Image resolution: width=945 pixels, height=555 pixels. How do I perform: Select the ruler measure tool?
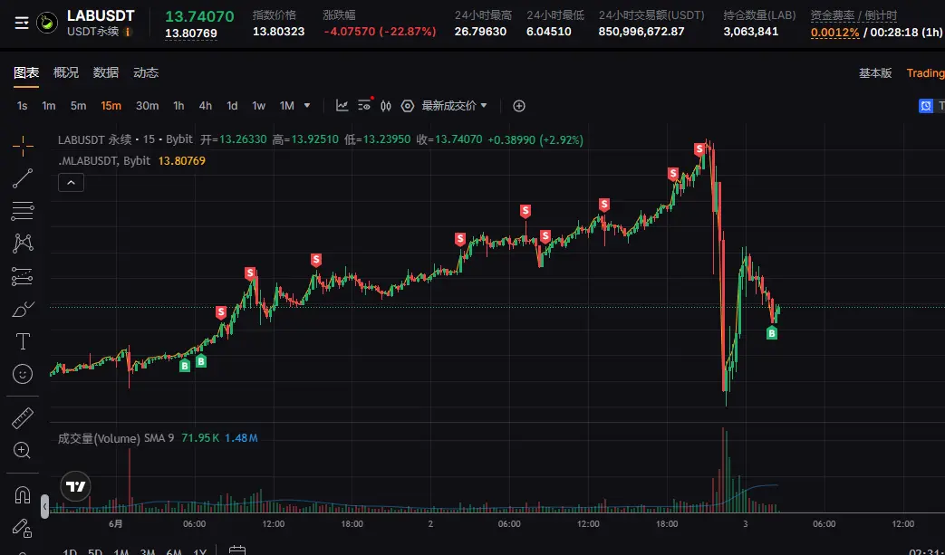coord(23,417)
